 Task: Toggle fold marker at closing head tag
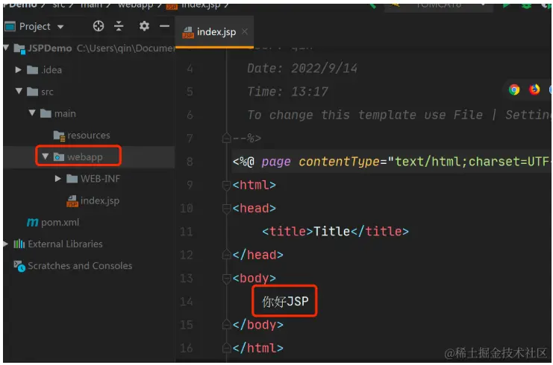point(226,255)
